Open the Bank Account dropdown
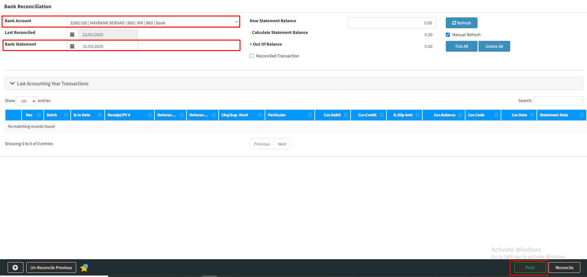 click(152, 23)
